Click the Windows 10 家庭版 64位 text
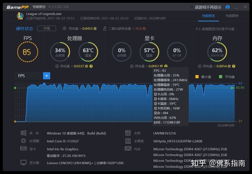 tap(65, 133)
